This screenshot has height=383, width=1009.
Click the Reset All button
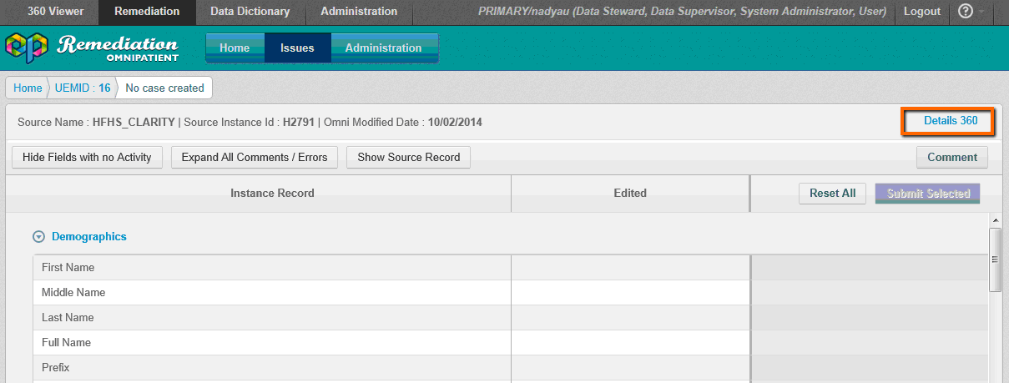point(832,193)
